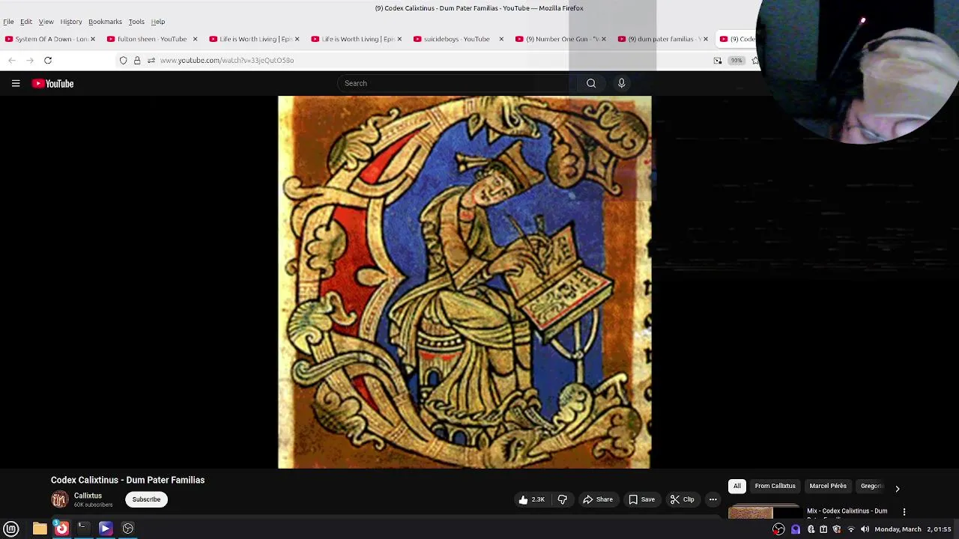Show next filter chips with arrow
Viewport: 959px width, 539px height.
[x=897, y=488]
